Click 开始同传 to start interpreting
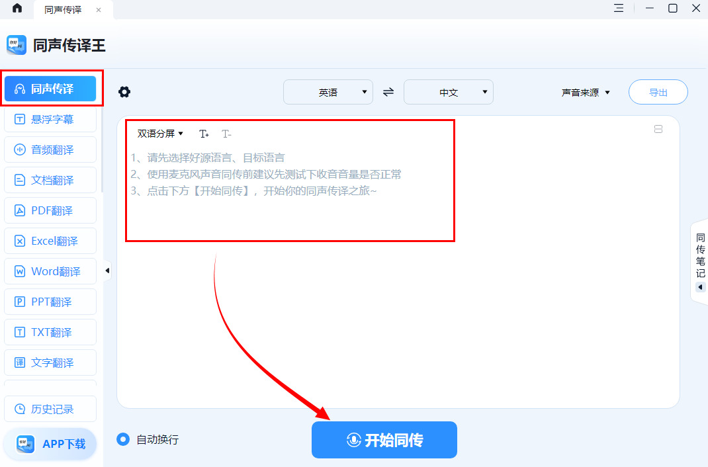The height and width of the screenshot is (467, 708). pyautogui.click(x=384, y=440)
